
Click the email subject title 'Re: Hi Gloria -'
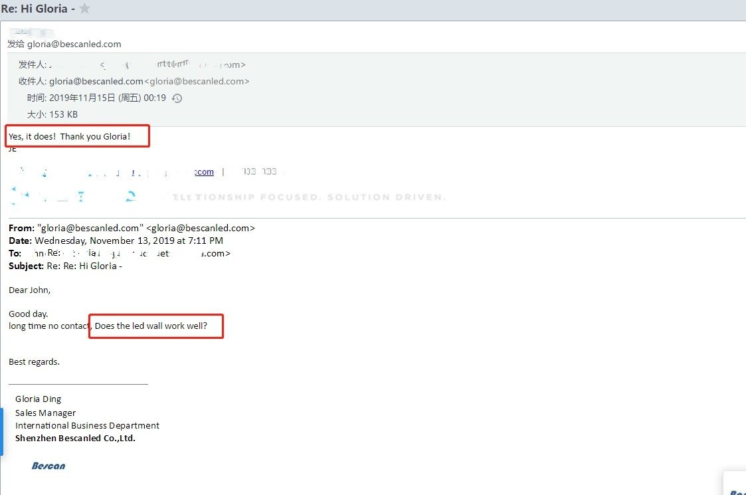tap(37, 9)
